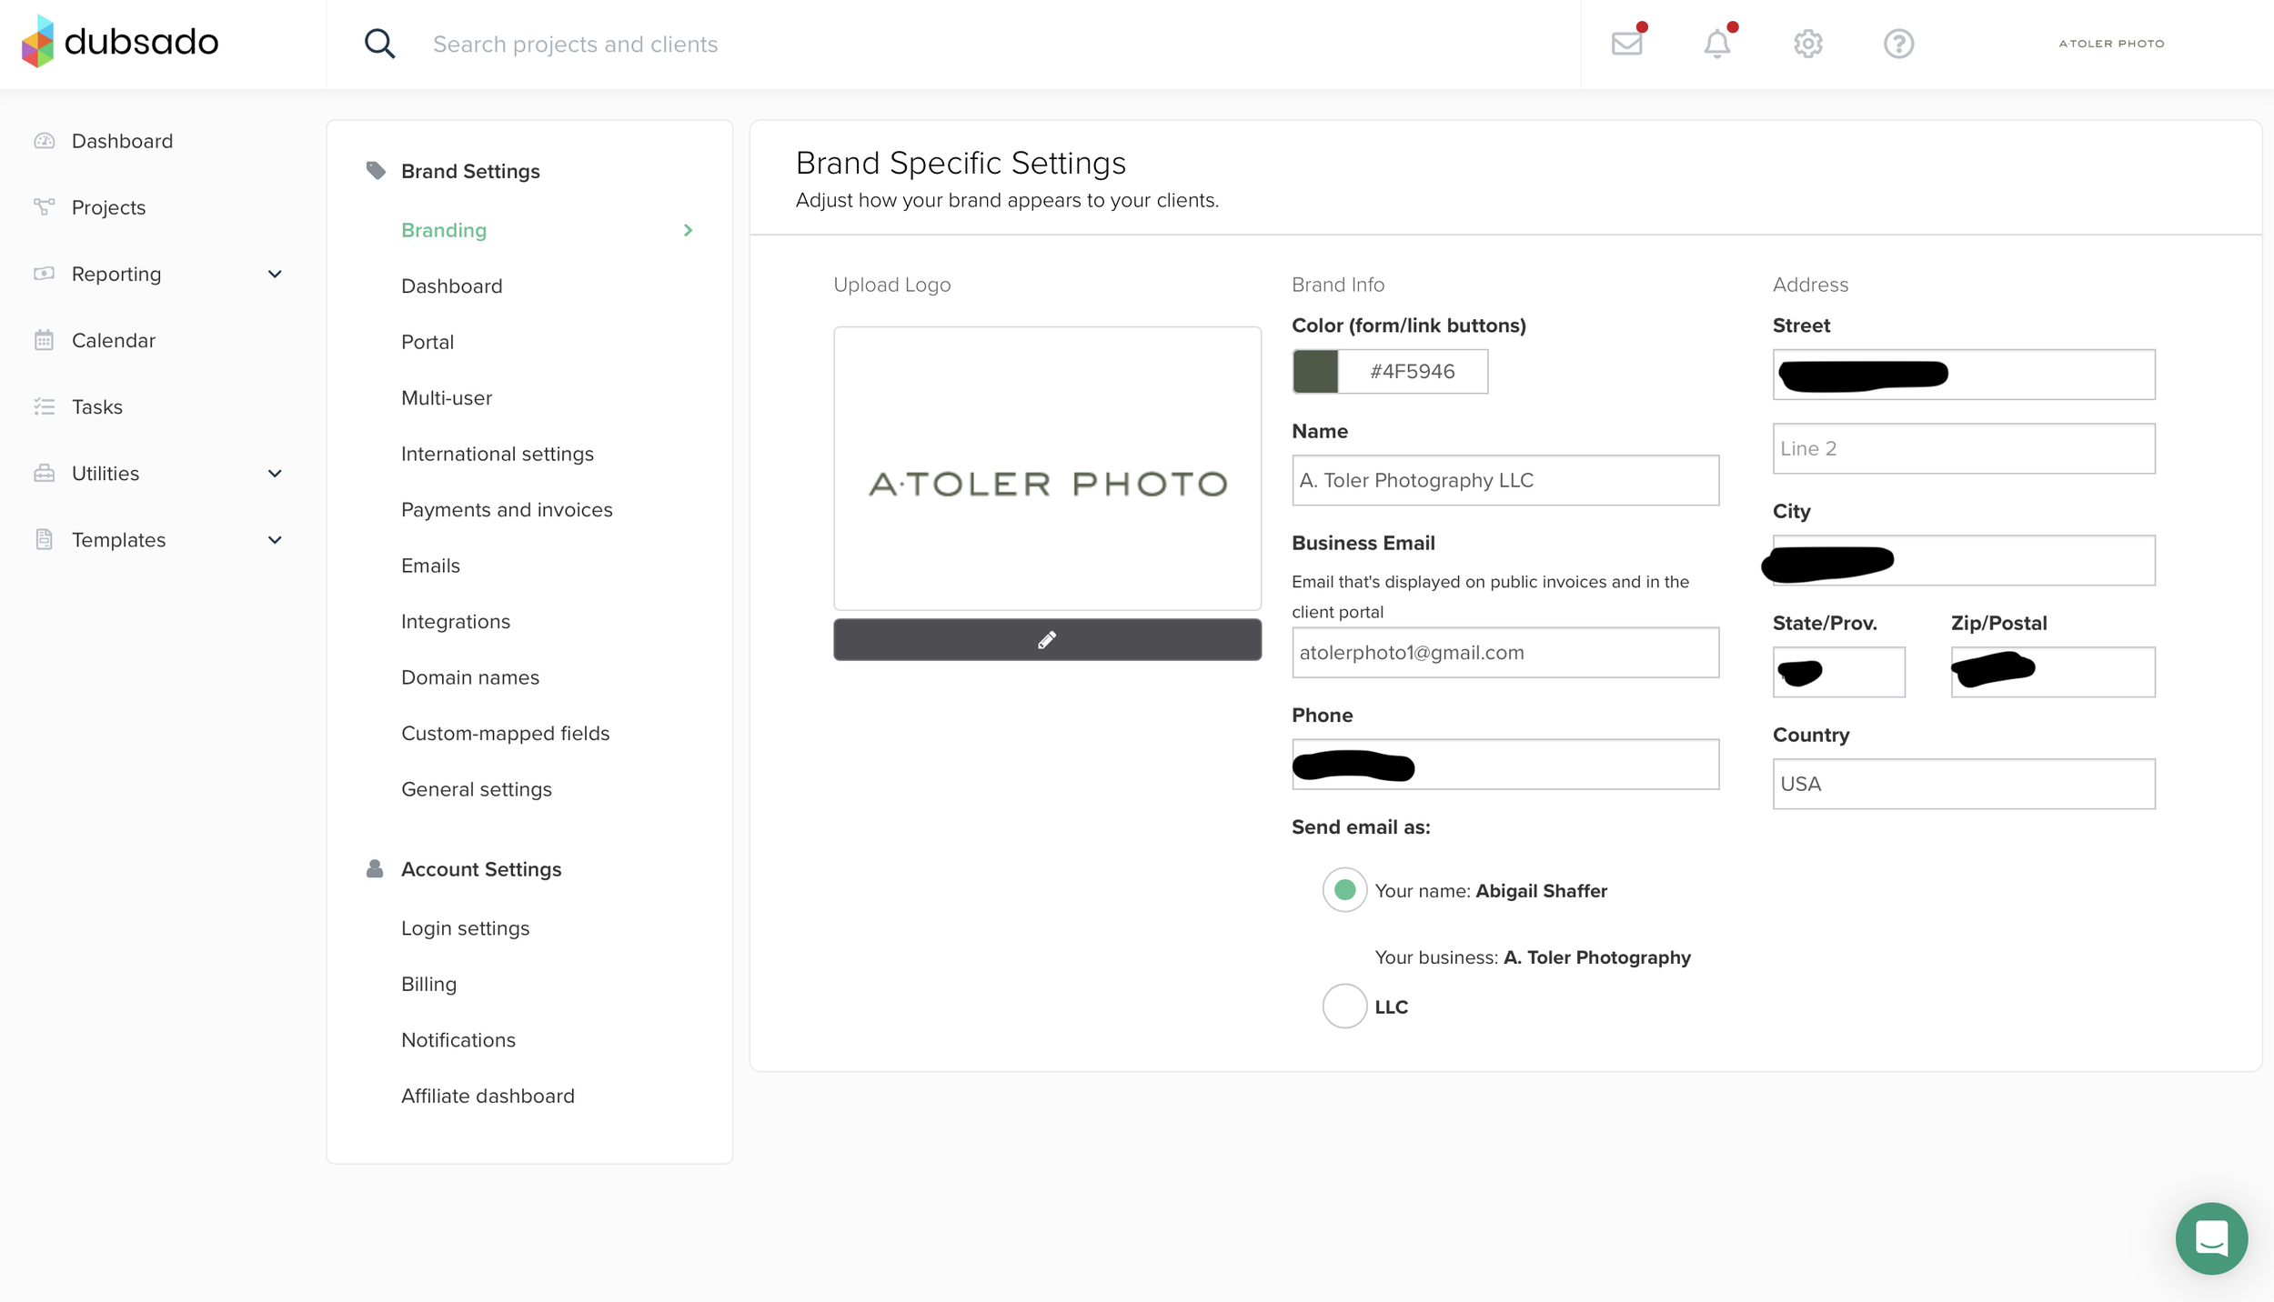Open Calendar from the sidebar
The height and width of the screenshot is (1302, 2274).
pos(113,340)
